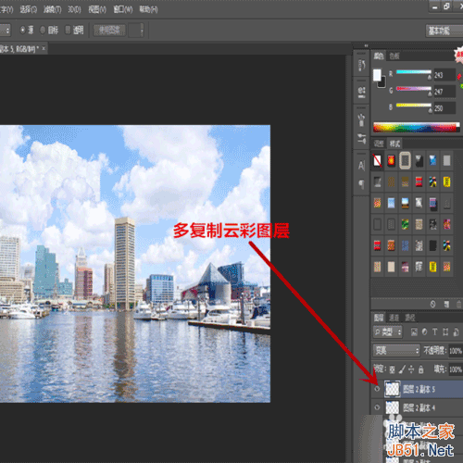Open the Character panel (A) icon
The height and width of the screenshot is (463, 463).
[x=361, y=166]
